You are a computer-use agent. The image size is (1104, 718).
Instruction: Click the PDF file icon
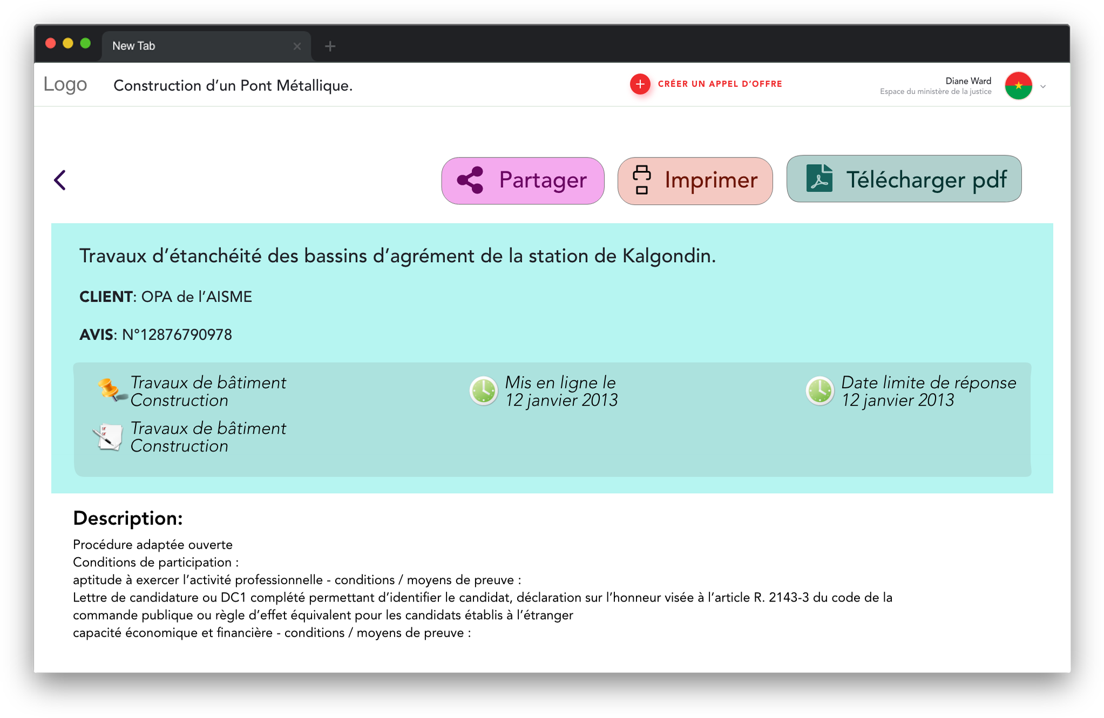pyautogui.click(x=818, y=179)
